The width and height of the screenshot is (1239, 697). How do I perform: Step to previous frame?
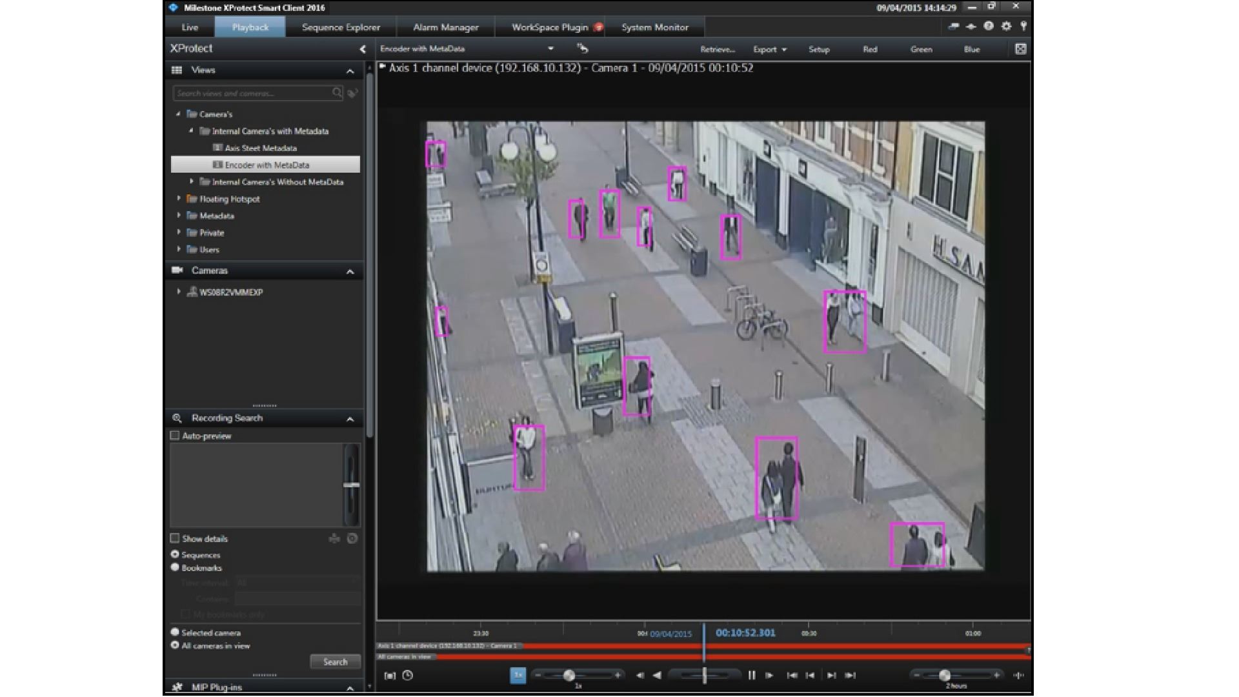pyautogui.click(x=640, y=675)
